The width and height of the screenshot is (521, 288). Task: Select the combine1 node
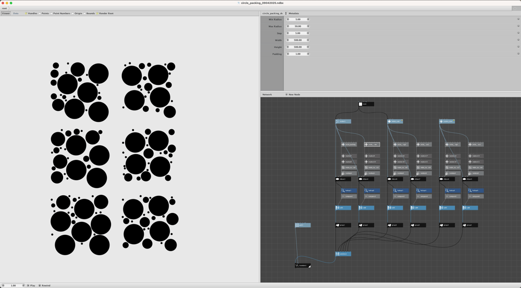pyautogui.click(x=343, y=254)
